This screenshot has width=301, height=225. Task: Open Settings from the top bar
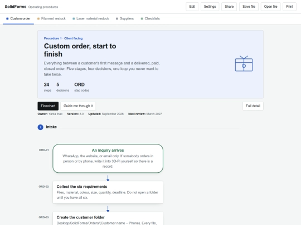coord(210,7)
